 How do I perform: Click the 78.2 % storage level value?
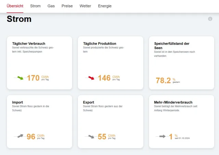coord(163,80)
